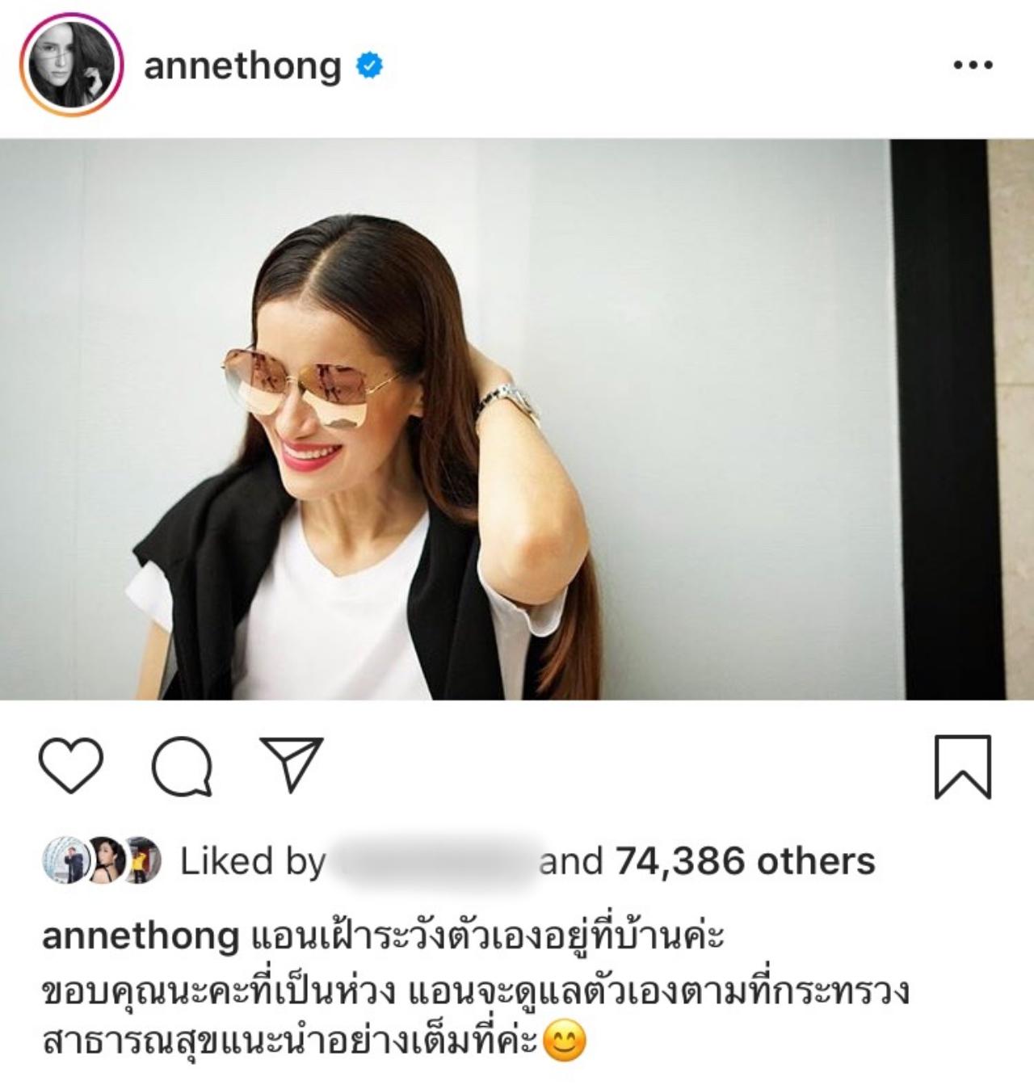Click the annethong username in the caption

click(140, 937)
